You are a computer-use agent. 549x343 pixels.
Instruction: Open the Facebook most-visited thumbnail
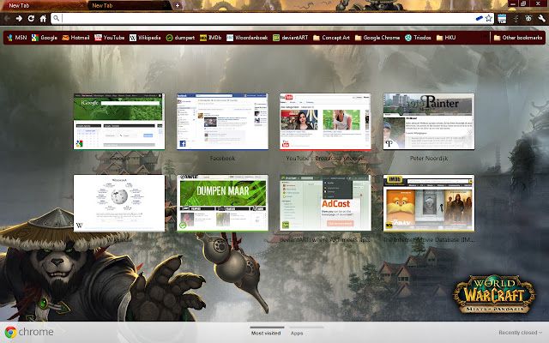pyautogui.click(x=222, y=122)
